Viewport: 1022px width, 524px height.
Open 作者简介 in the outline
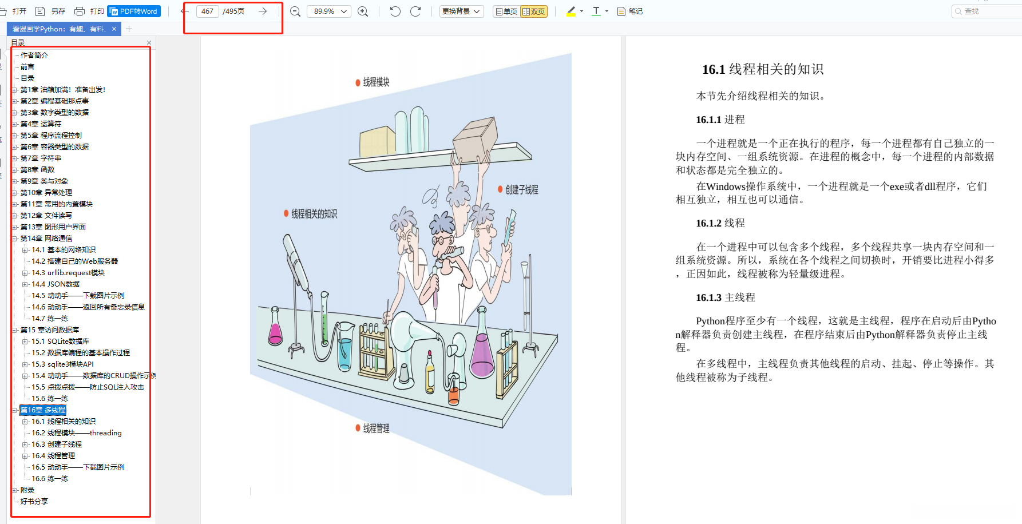coord(34,55)
